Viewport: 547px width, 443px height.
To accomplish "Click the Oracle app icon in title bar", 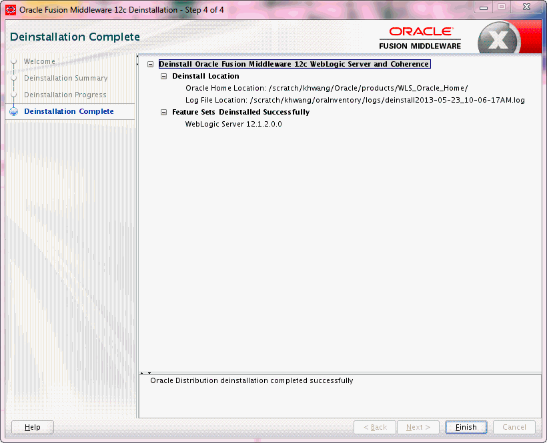I will pos(11,10).
